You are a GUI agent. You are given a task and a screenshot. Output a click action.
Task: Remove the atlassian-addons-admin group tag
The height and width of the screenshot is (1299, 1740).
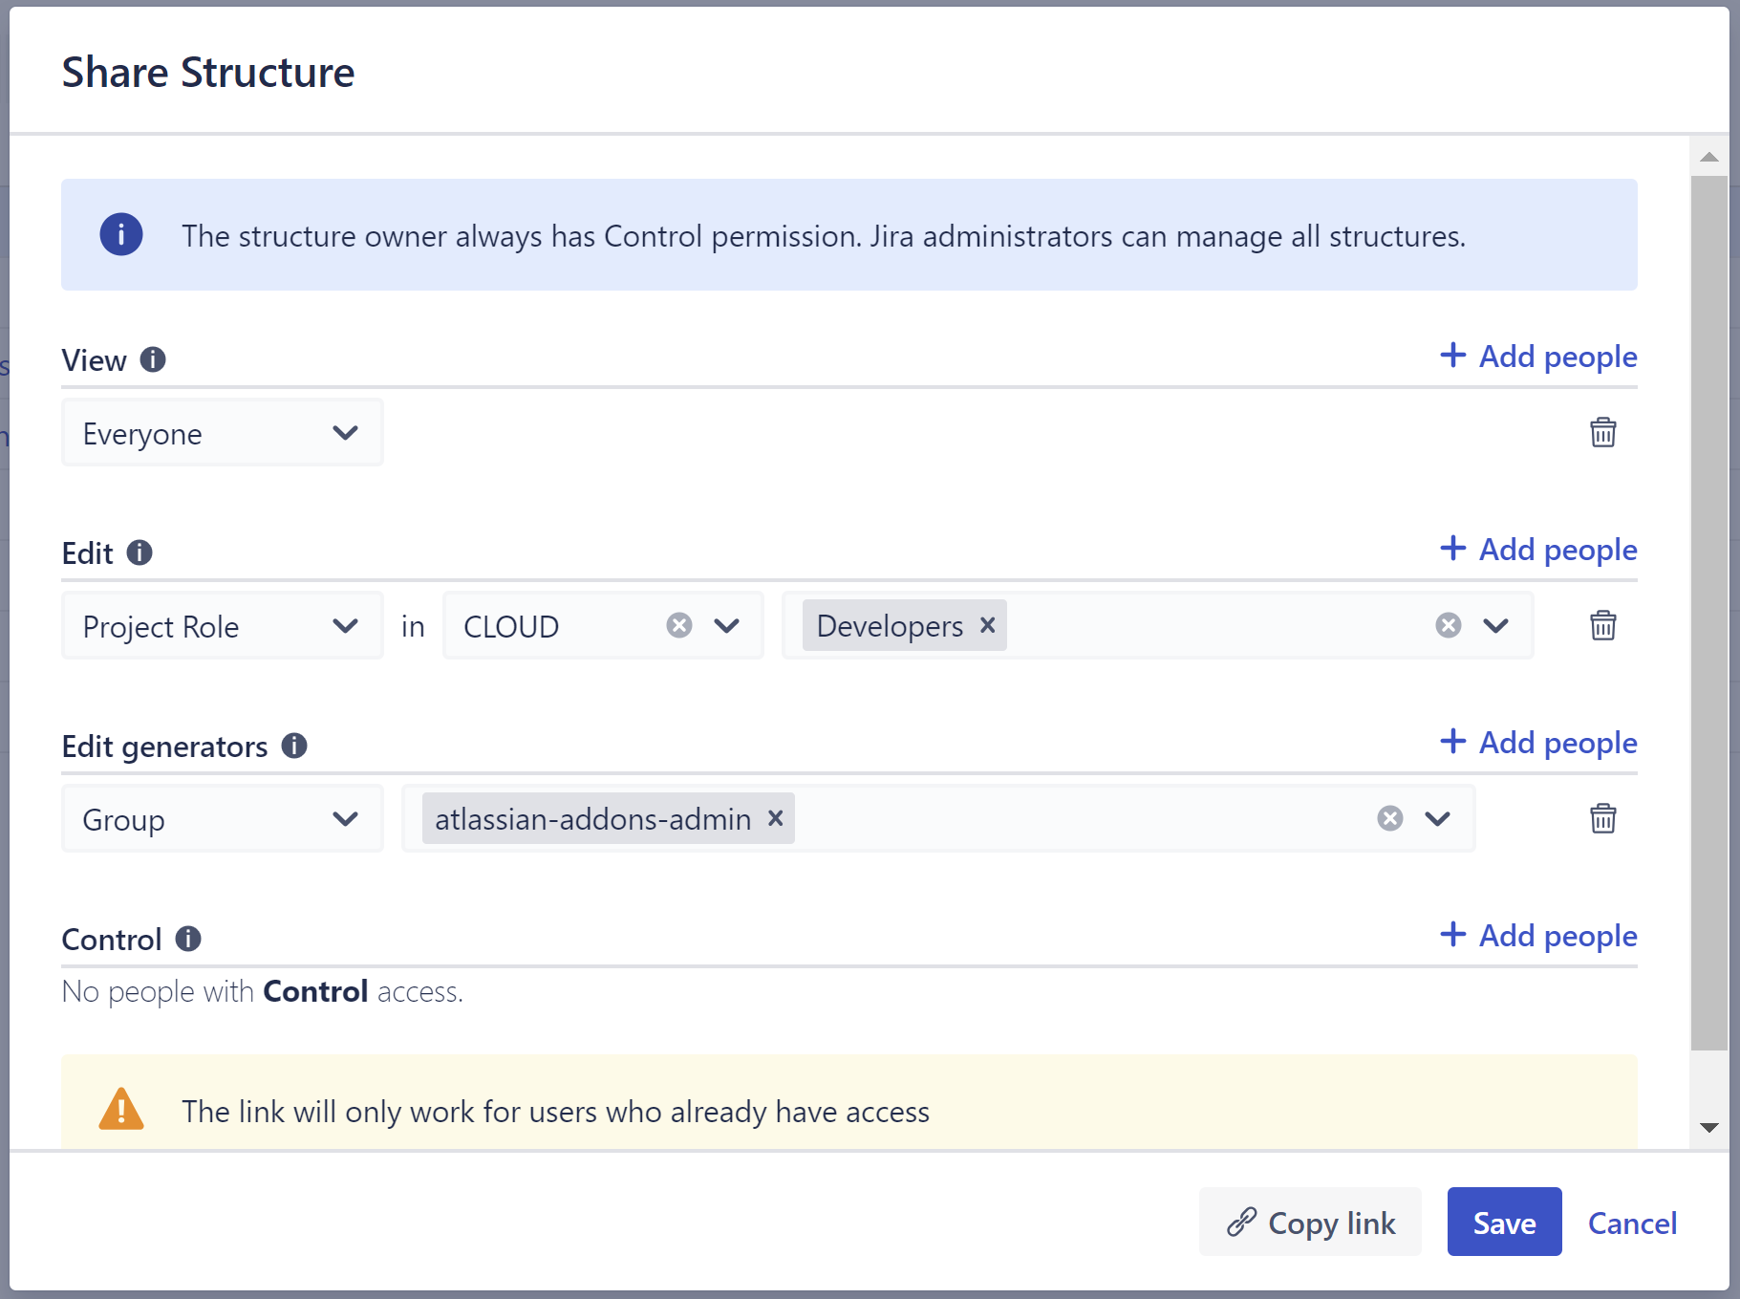(775, 818)
